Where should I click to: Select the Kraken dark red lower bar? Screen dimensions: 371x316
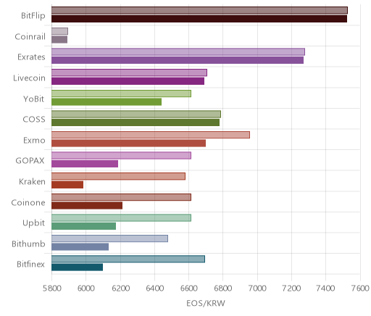tap(67, 185)
